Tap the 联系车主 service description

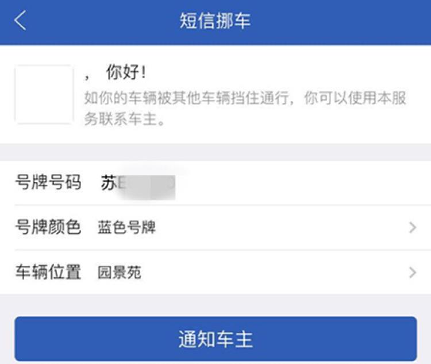(x=245, y=109)
